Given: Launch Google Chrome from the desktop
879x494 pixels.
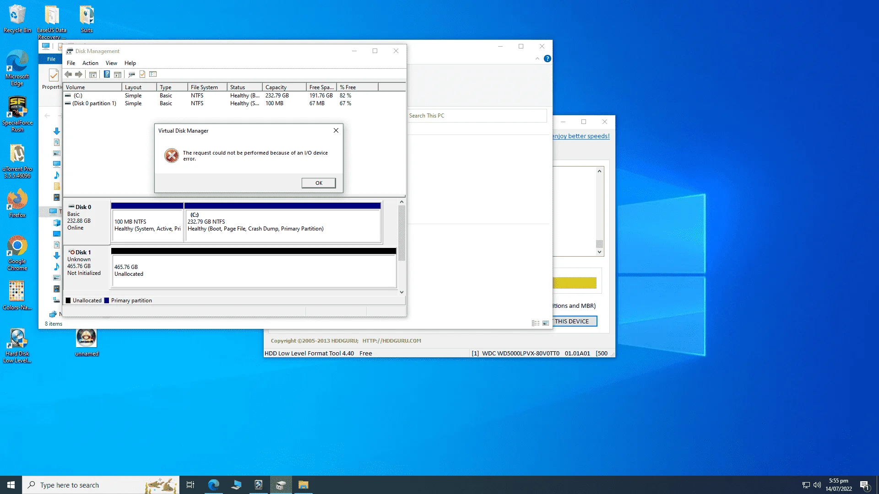Looking at the screenshot, I should tap(17, 253).
